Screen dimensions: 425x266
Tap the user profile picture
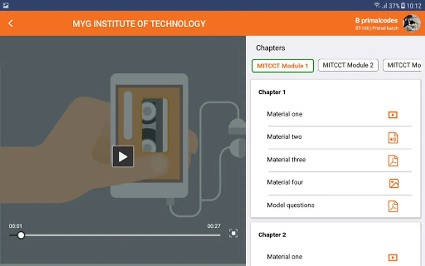point(412,23)
